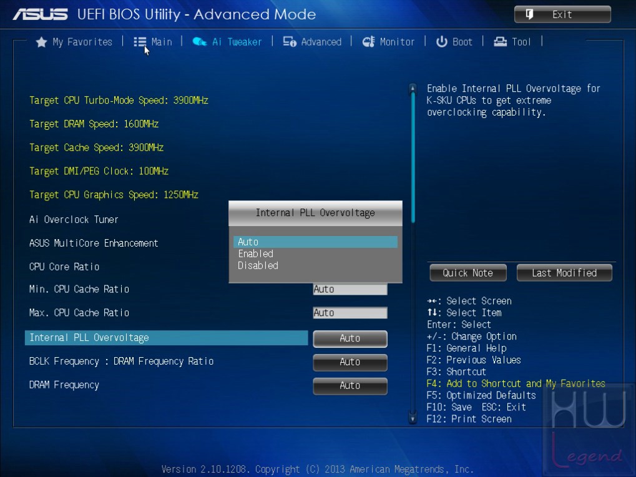Click Target DRAM Speed: 1600MHz
Screen dimensions: 636x477
(94, 124)
